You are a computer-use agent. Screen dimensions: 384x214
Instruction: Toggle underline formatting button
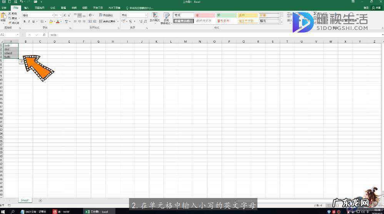point(33,22)
